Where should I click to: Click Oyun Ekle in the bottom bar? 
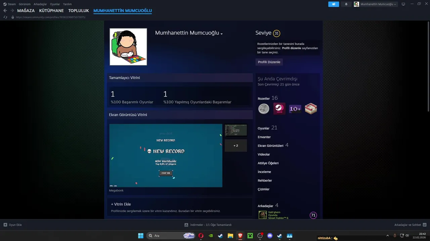click(x=15, y=225)
